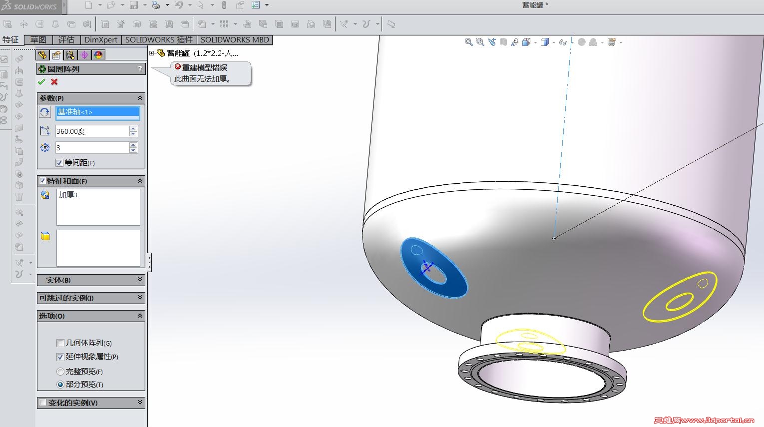This screenshot has width=764, height=427.
Task: Decrease the 360.00度 angle with down arrow
Action: click(133, 134)
